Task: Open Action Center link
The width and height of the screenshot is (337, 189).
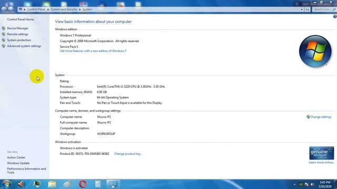Action: (x=16, y=157)
